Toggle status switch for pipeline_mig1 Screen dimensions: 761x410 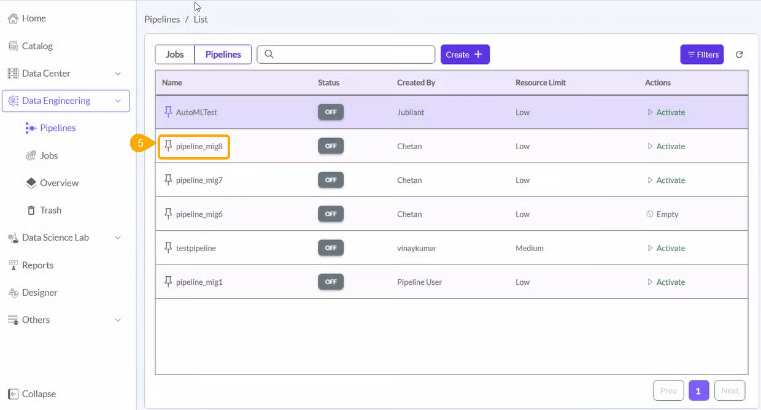pos(330,282)
